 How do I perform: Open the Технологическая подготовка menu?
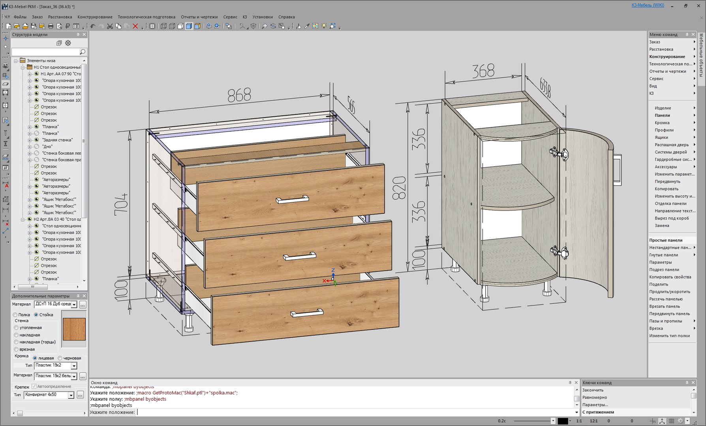point(146,17)
